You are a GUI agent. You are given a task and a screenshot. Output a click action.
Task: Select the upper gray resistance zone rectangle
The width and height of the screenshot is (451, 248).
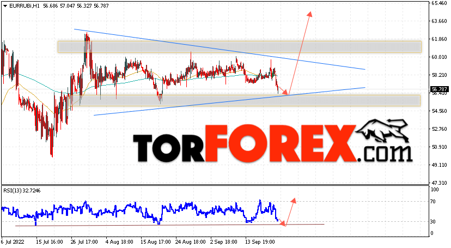click(x=239, y=47)
